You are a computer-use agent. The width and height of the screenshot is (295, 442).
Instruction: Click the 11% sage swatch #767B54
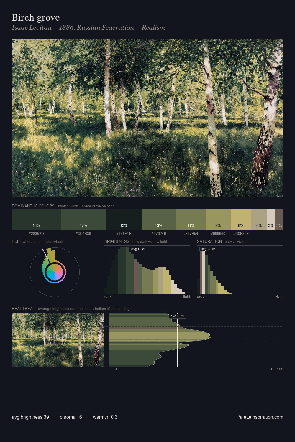[x=191, y=220]
